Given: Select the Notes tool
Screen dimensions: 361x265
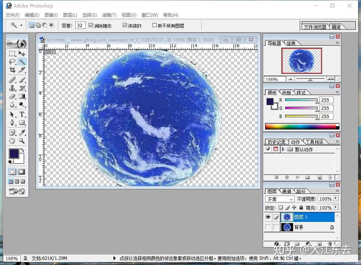Looking at the screenshot, I should click(x=13, y=132).
